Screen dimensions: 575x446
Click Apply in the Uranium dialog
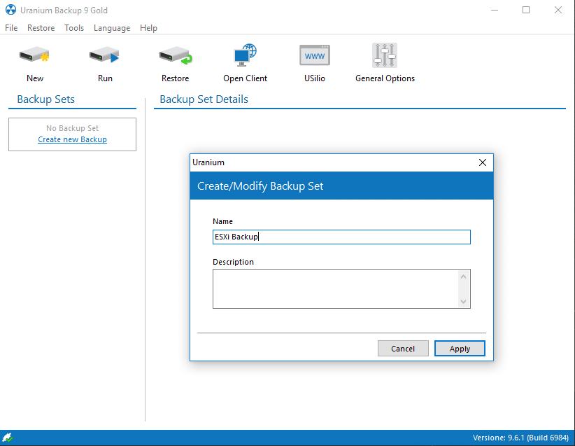(460, 349)
